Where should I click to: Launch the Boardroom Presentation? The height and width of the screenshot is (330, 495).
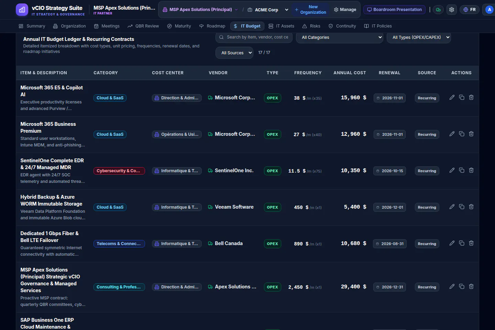pyautogui.click(x=394, y=10)
